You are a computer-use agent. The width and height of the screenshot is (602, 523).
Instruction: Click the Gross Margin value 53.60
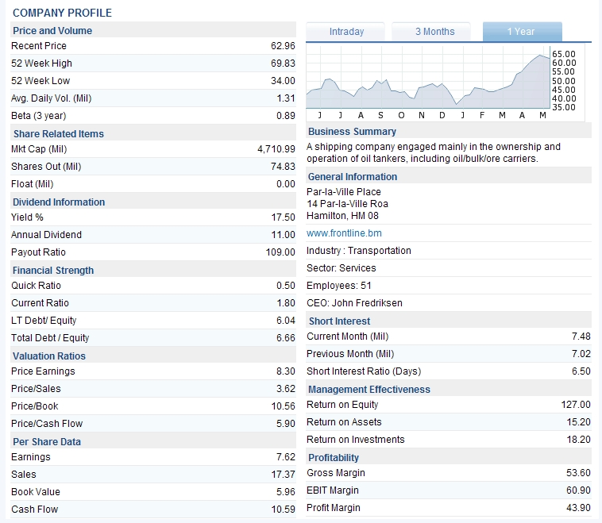(579, 473)
